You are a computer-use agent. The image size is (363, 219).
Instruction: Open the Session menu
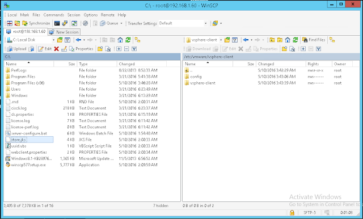click(74, 15)
